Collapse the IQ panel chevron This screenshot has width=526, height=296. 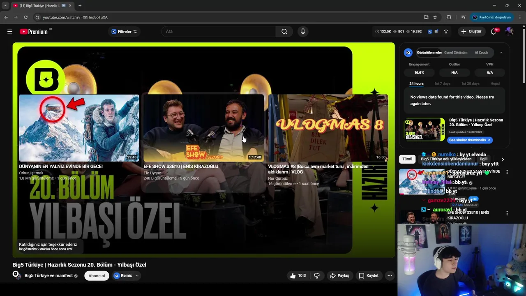[x=501, y=53]
